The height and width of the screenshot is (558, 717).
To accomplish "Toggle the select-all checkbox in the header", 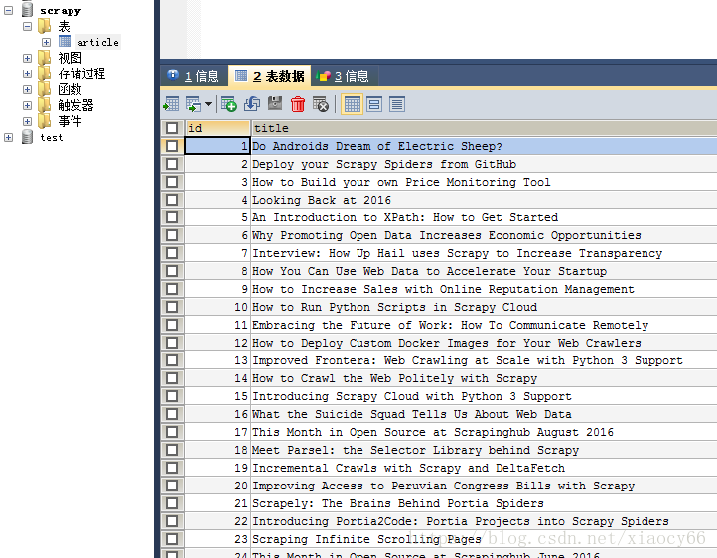I will (x=172, y=128).
